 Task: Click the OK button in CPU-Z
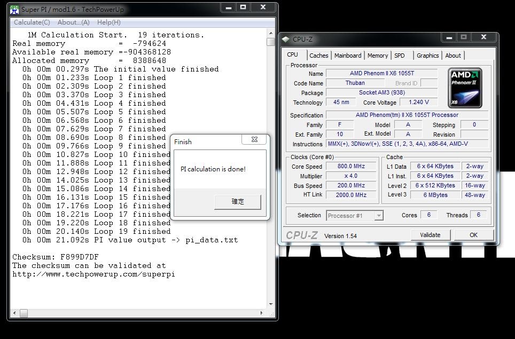(473, 235)
